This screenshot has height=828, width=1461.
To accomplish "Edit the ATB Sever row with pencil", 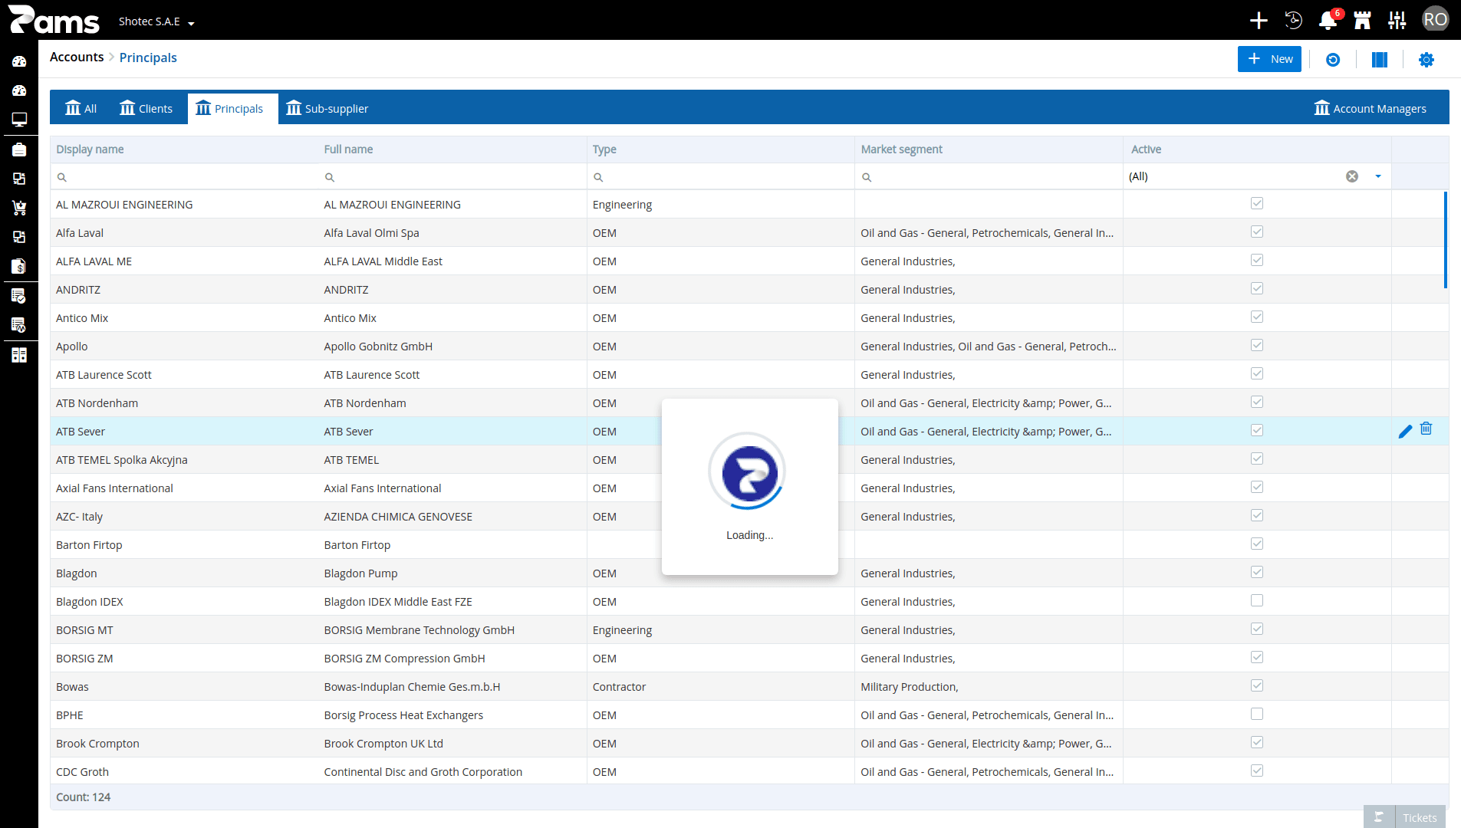I will click(x=1405, y=432).
